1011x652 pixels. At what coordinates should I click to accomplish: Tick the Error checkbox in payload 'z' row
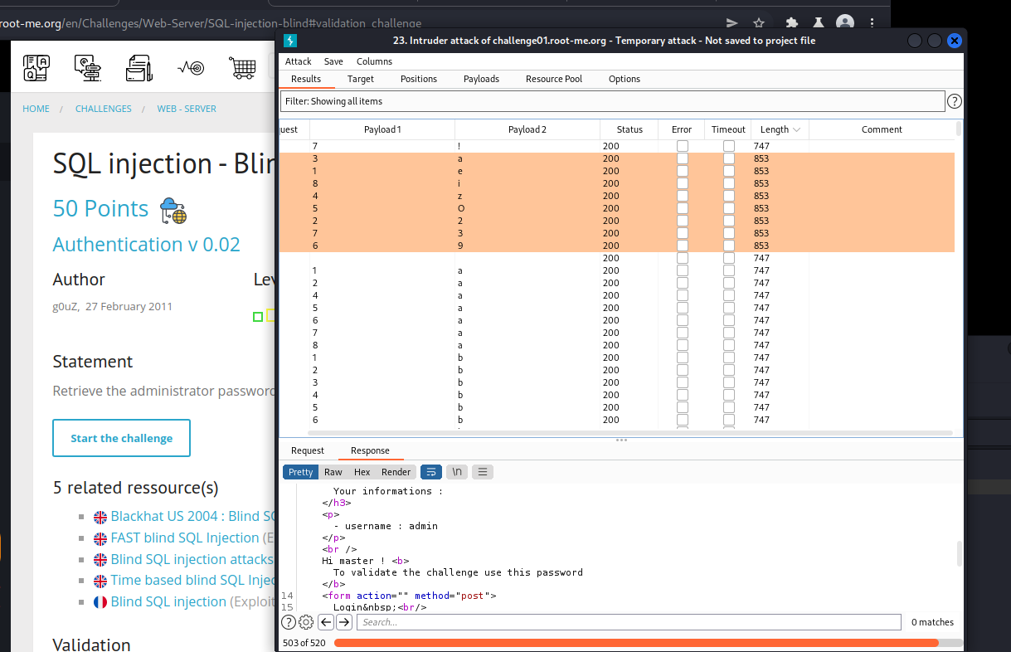[682, 196]
